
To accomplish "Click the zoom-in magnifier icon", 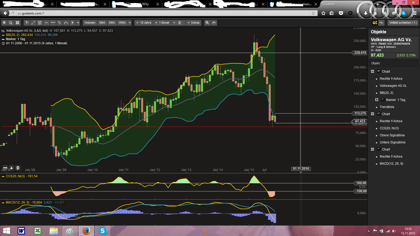I will pyautogui.click(x=207, y=23).
